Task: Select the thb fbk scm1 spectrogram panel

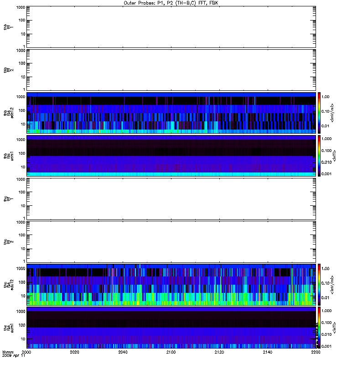Action: (171, 156)
